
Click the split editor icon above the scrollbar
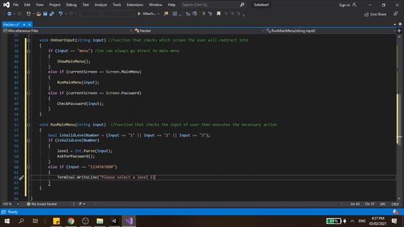(399, 31)
